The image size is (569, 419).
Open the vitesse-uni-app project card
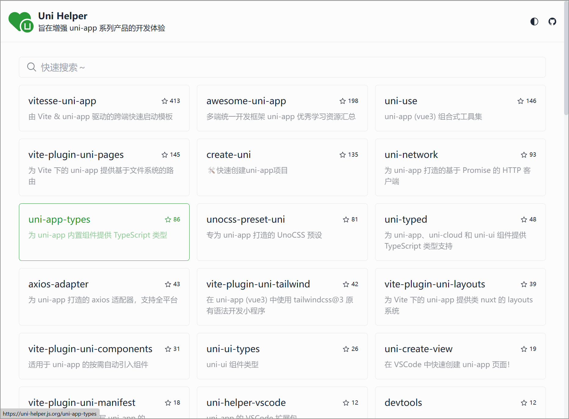tap(104, 108)
